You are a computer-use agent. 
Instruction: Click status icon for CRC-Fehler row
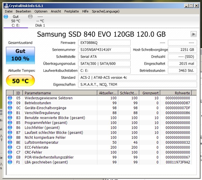point(10,152)
